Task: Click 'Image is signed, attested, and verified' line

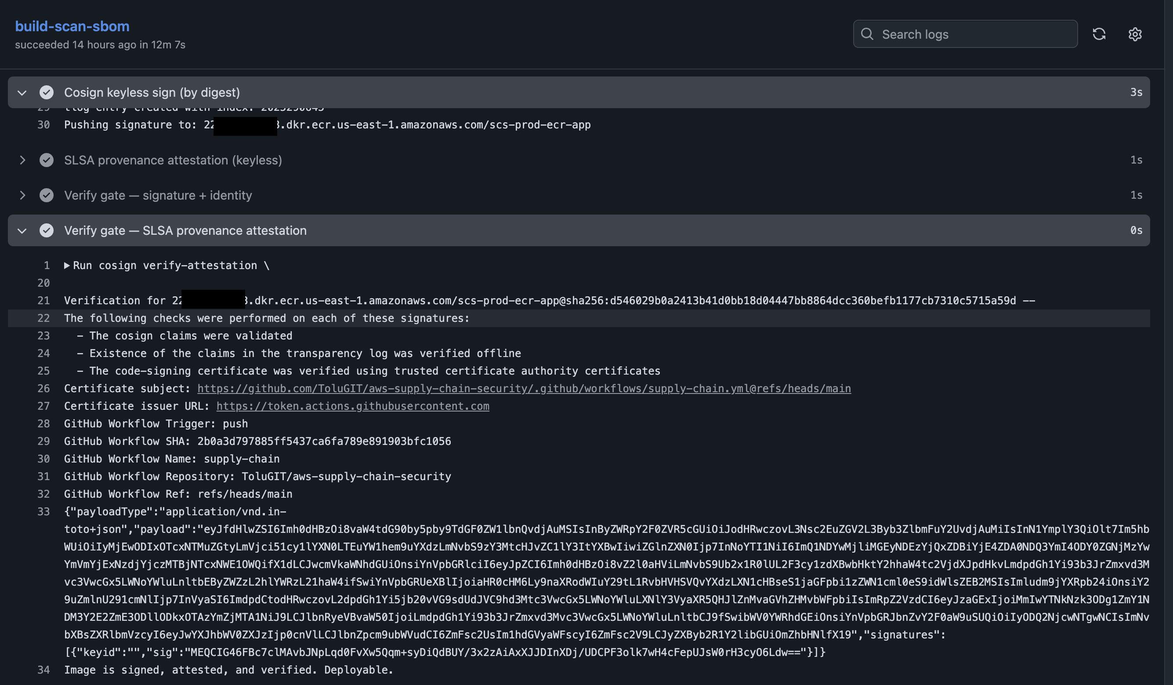Action: [x=228, y=670]
